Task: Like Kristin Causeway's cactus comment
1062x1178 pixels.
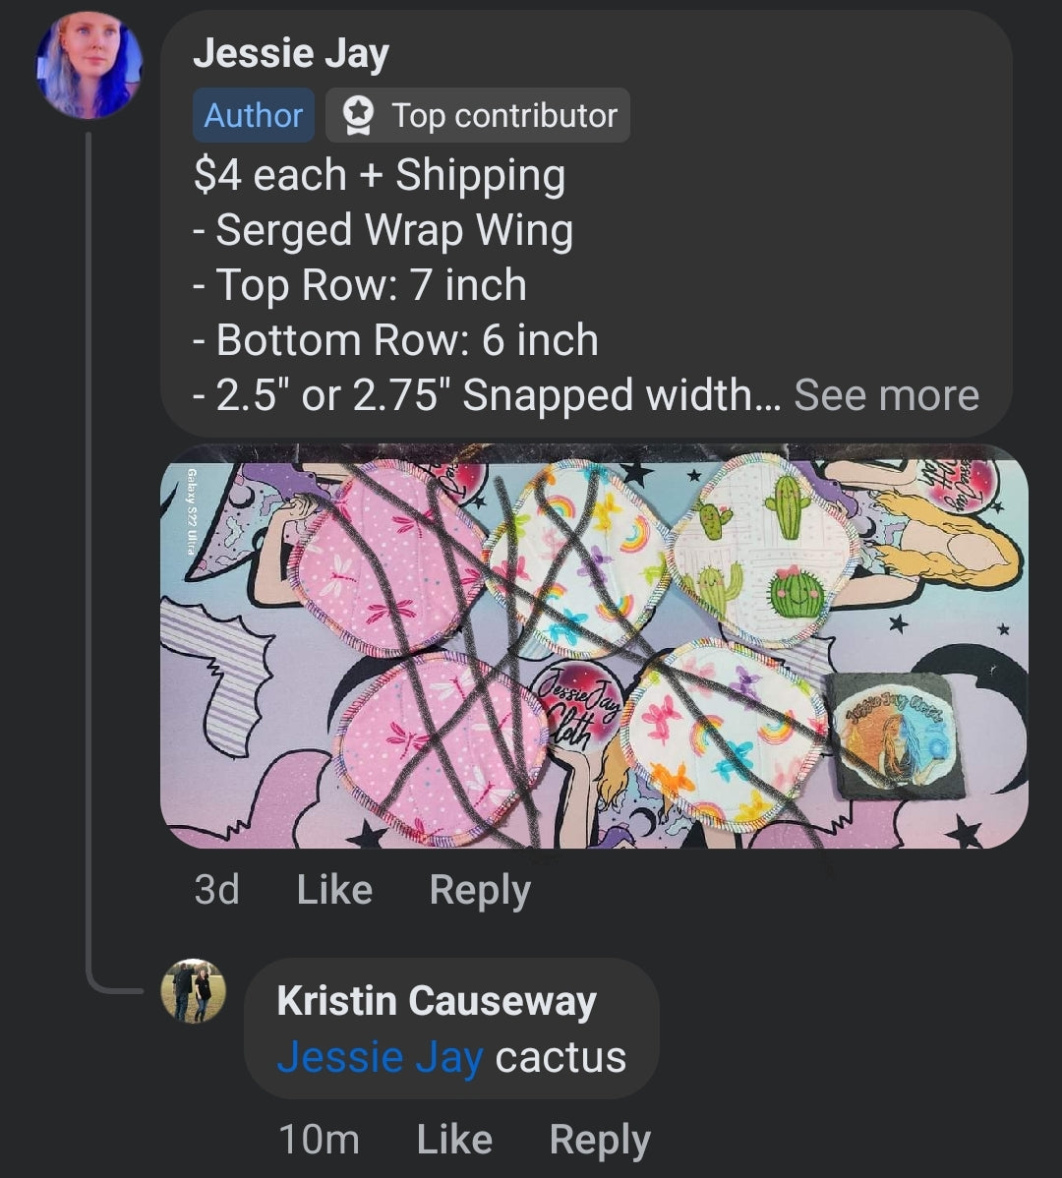Action: [x=454, y=1140]
